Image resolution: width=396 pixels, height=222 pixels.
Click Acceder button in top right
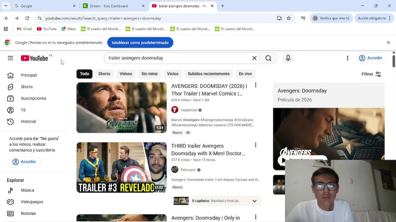371,58
